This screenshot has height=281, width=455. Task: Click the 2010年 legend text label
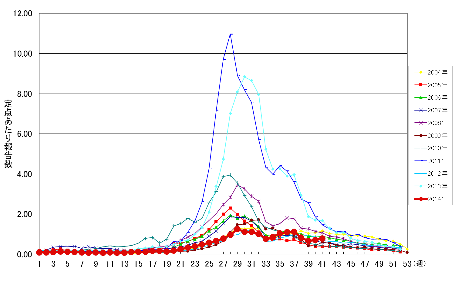[437, 148]
